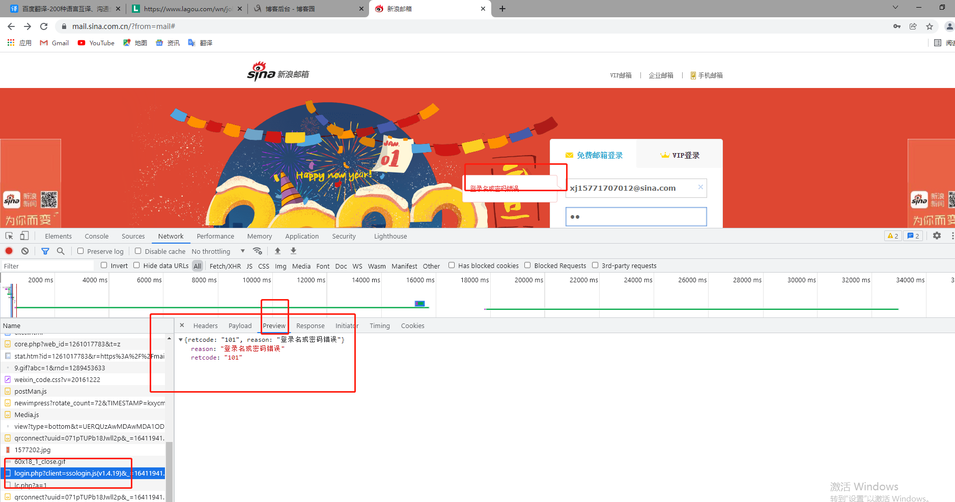Open the Gmail bookmark
This screenshot has width=955, height=502.
point(54,43)
